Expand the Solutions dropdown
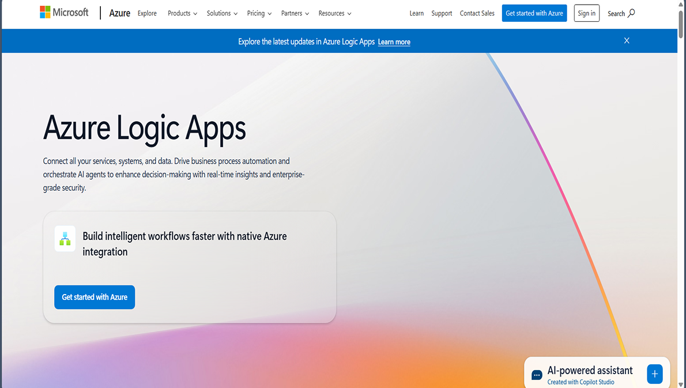Viewport: 686px width, 388px height. (x=223, y=13)
